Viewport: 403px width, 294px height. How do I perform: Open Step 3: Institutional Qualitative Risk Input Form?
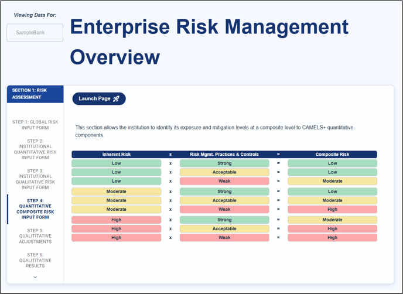35,179
